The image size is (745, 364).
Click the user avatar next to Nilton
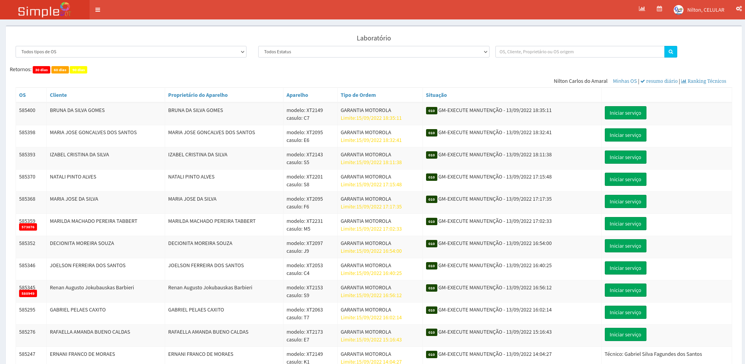tap(678, 10)
